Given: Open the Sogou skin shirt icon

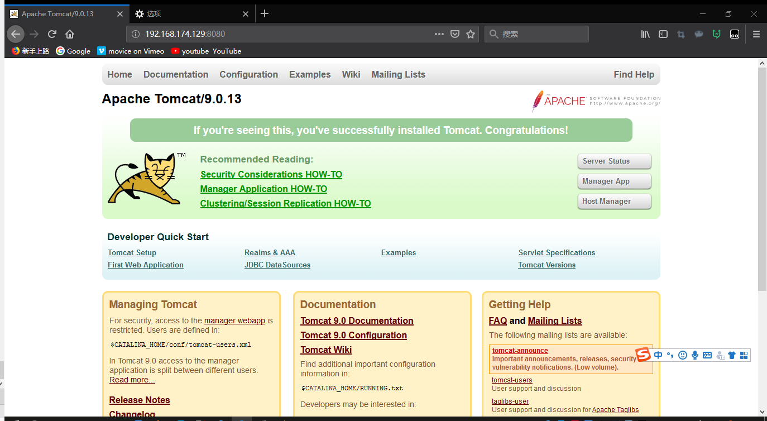Looking at the screenshot, I should tap(732, 355).
